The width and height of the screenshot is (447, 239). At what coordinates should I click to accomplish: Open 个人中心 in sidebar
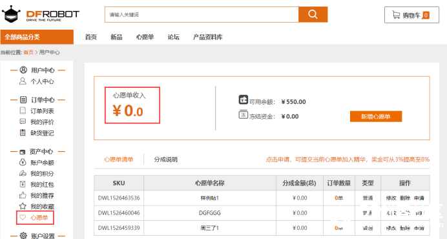pyautogui.click(x=42, y=81)
